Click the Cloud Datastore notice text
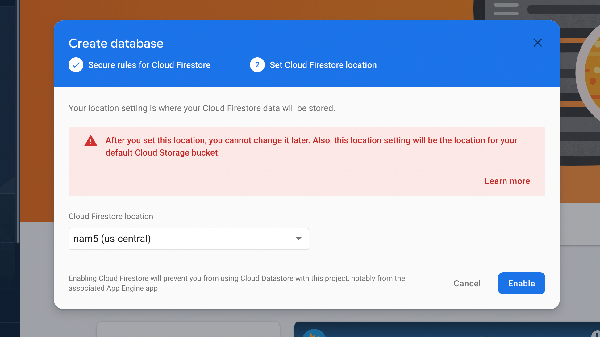Image resolution: width=600 pixels, height=337 pixels. (x=236, y=283)
